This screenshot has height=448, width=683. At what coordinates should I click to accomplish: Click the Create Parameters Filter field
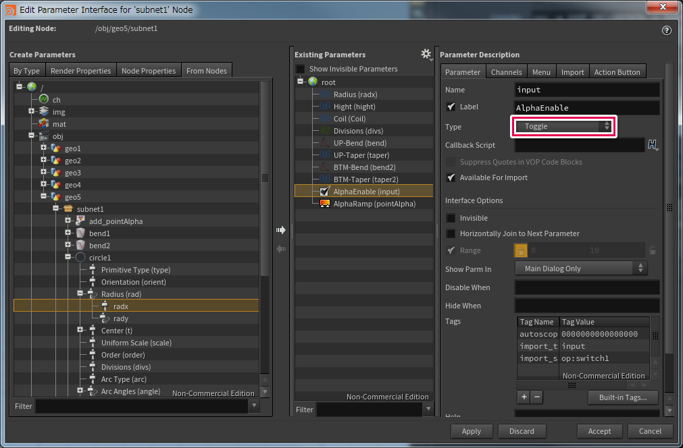click(142, 405)
